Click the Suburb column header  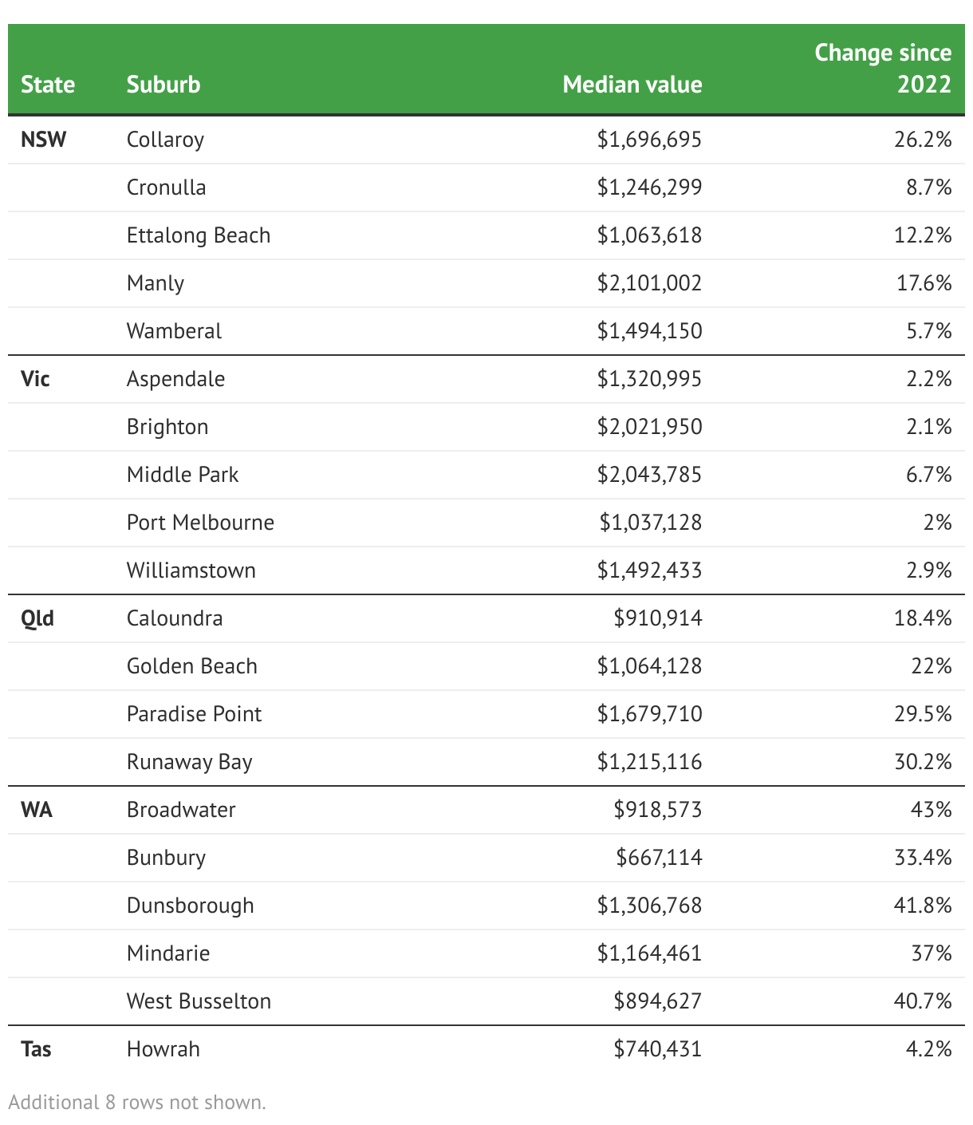(x=163, y=85)
